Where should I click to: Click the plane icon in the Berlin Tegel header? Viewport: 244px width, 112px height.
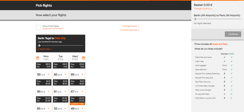pos(39,46)
